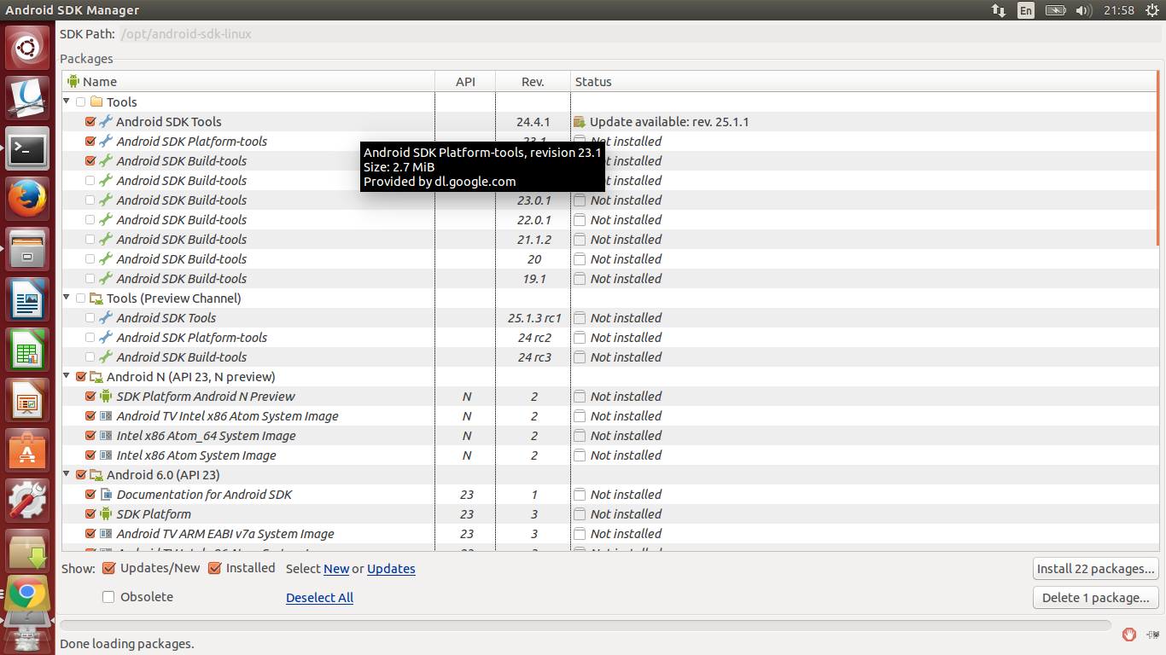
Task: Click the update-available status icon for rev. 25.1.1
Action: click(580, 121)
